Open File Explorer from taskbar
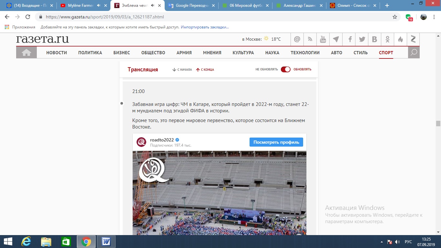This screenshot has height=248, width=441. click(46, 242)
